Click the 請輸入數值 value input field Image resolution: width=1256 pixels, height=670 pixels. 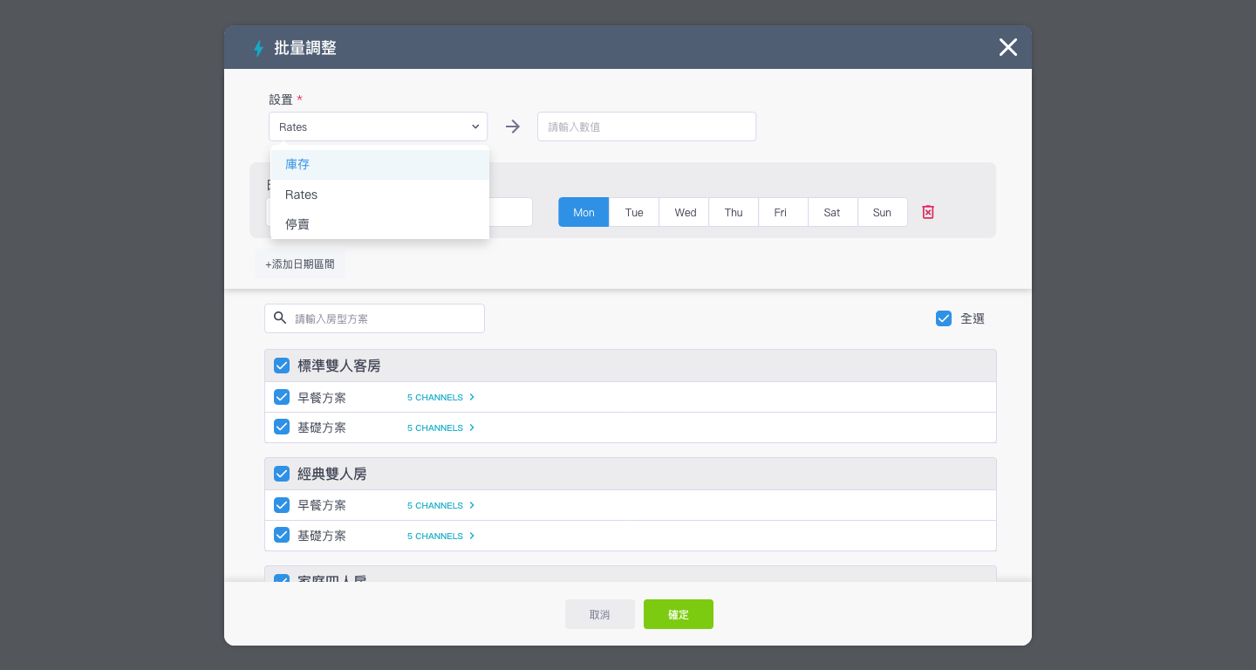coord(646,126)
